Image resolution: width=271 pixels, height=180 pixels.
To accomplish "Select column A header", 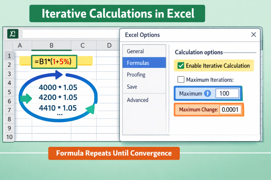I will 20,46.
